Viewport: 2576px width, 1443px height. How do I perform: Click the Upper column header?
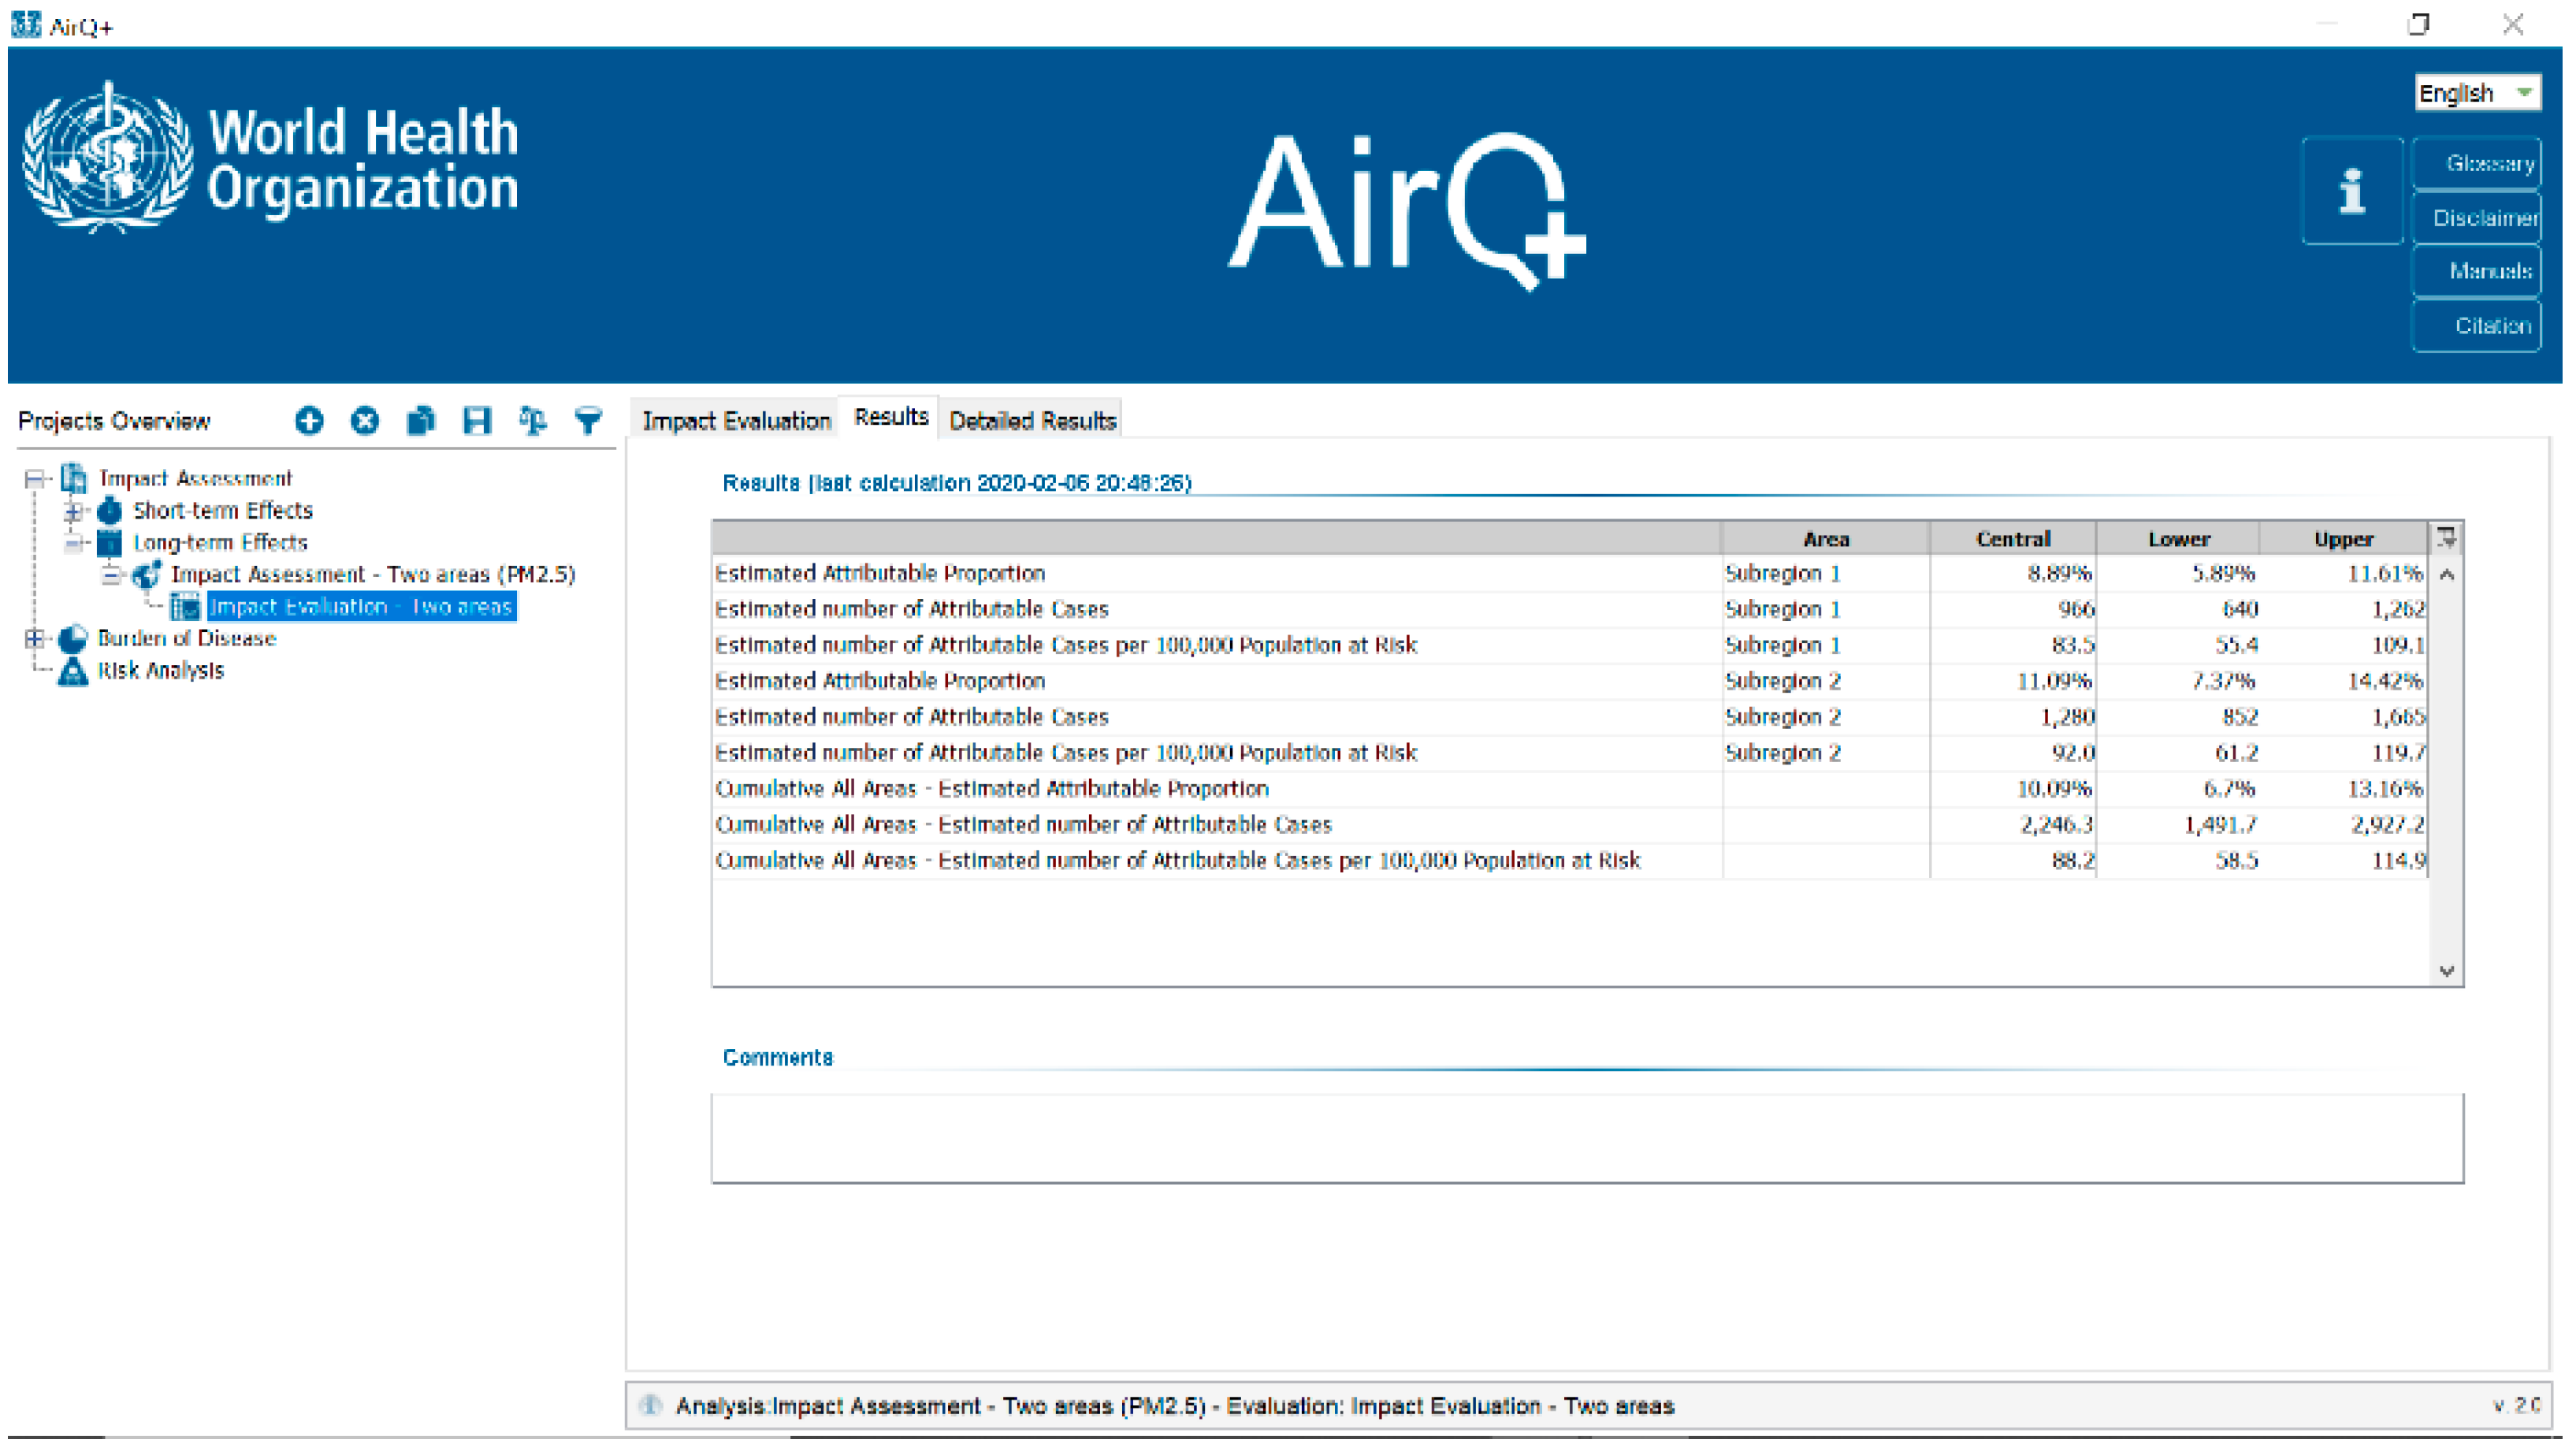(2343, 539)
